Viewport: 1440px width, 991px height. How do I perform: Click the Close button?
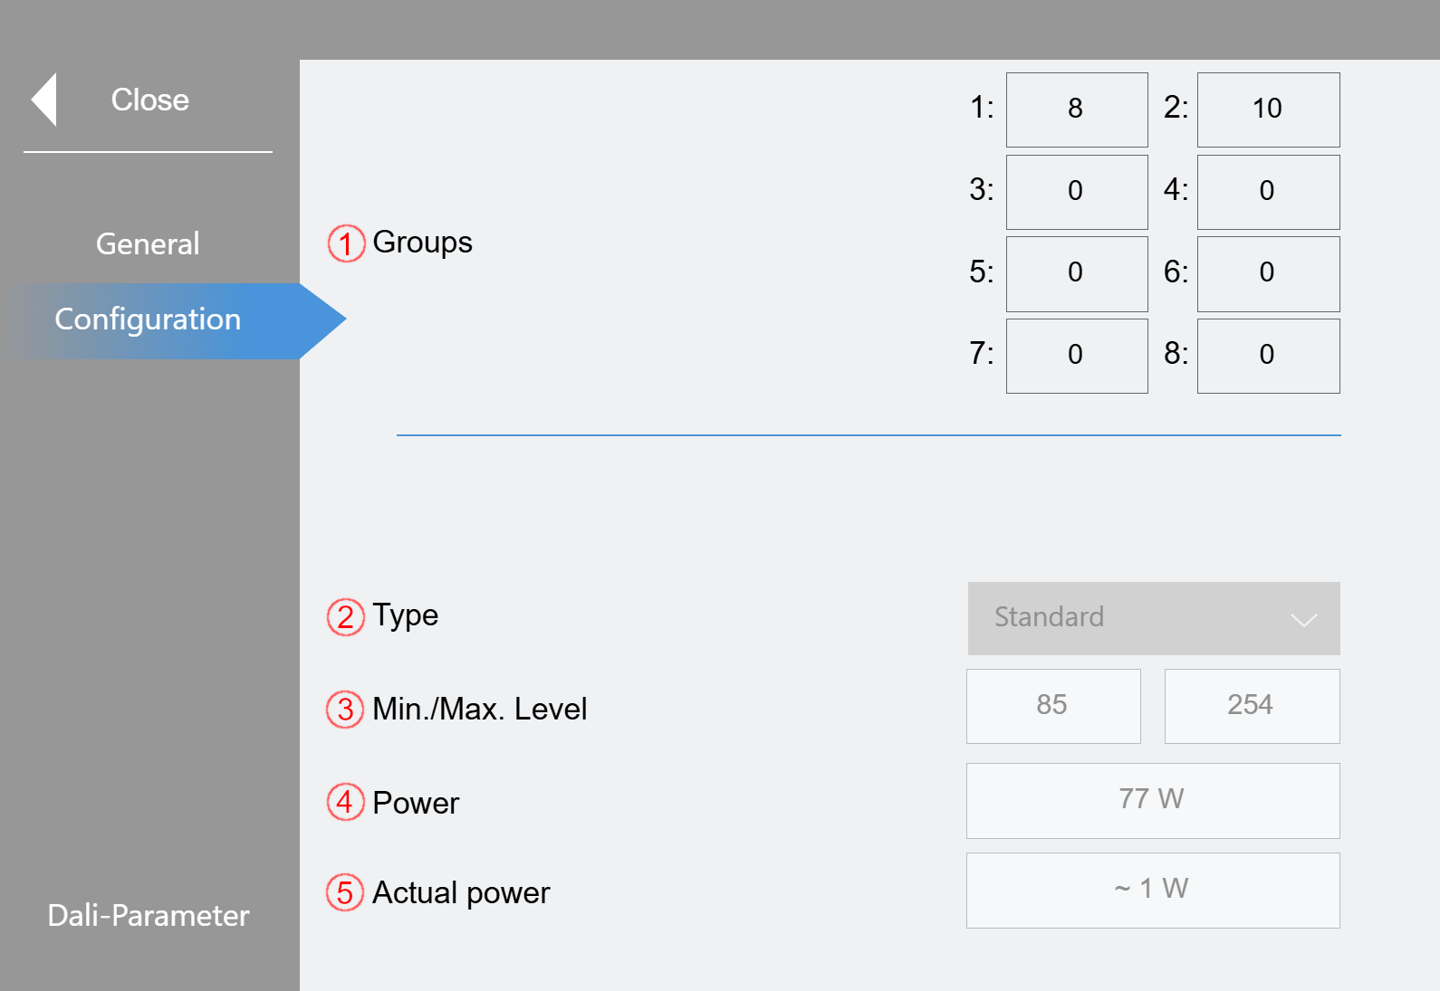tap(149, 100)
